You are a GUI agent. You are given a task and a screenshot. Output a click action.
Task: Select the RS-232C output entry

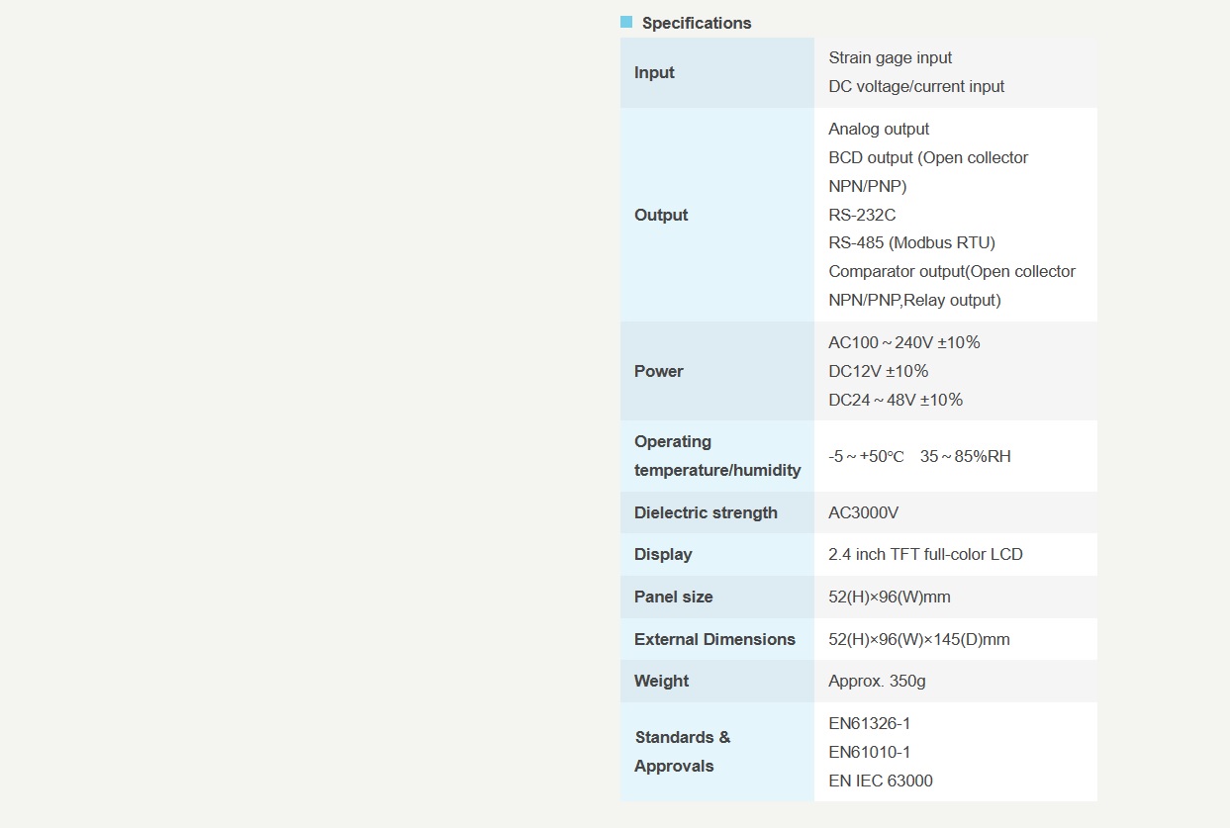tap(862, 215)
